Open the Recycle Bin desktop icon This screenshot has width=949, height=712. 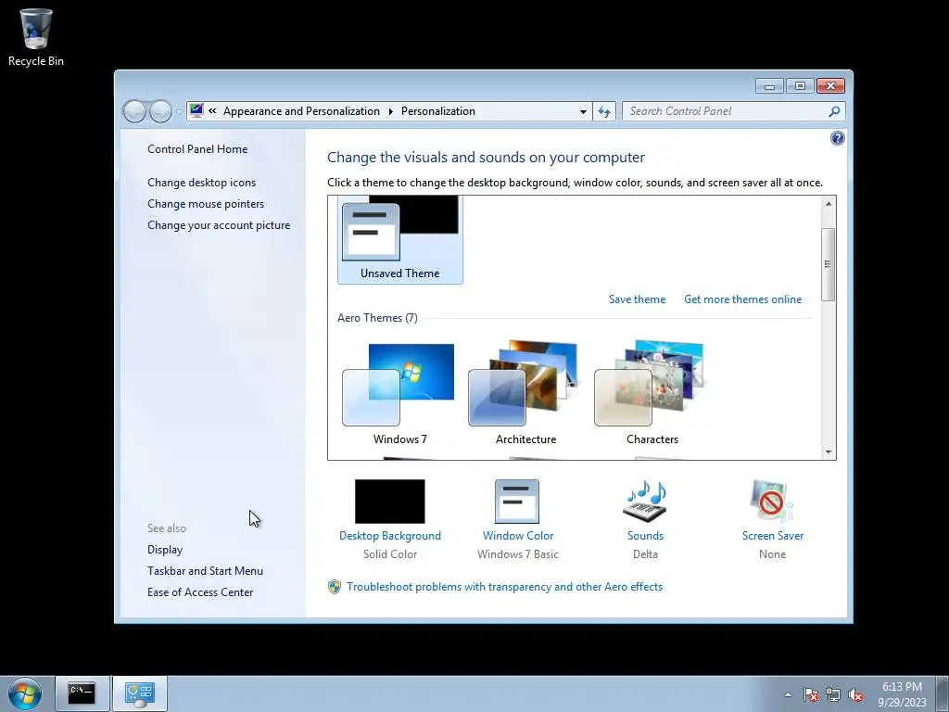(36, 36)
